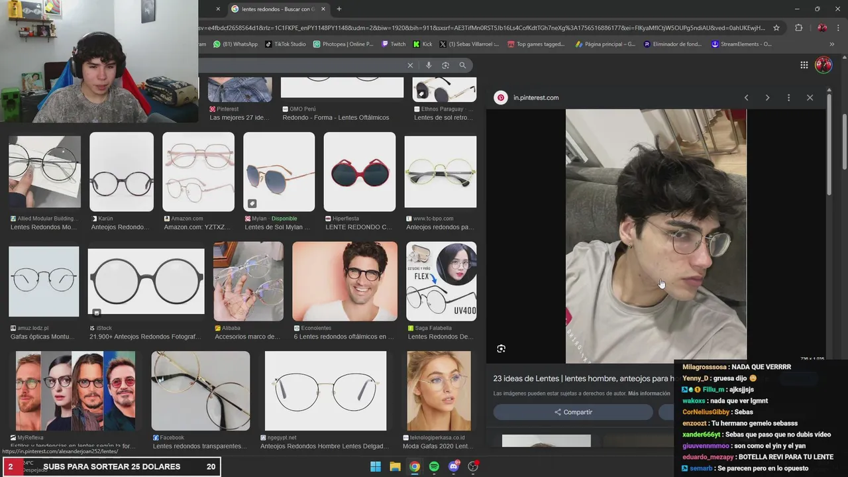This screenshot has height=477, width=848.
Task: Open the iStock black round glasses thumbnail
Action: tap(146, 282)
